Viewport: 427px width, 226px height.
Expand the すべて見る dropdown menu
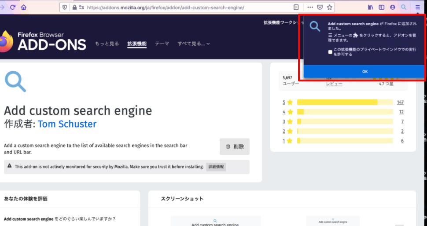tap(194, 44)
